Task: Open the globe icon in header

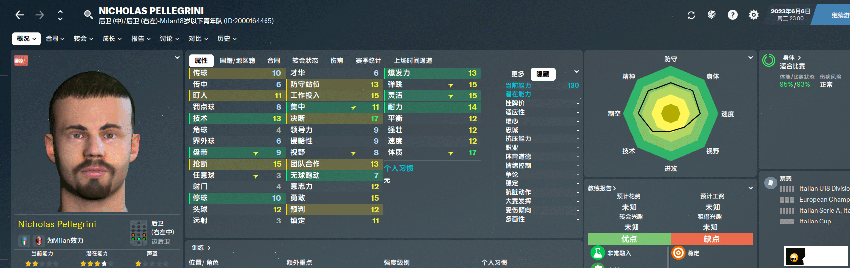Action: coord(712,15)
